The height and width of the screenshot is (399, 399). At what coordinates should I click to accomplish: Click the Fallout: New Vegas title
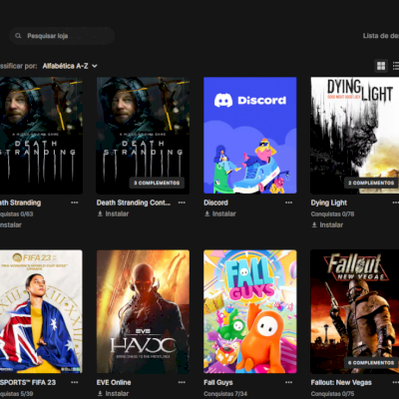pos(341,382)
